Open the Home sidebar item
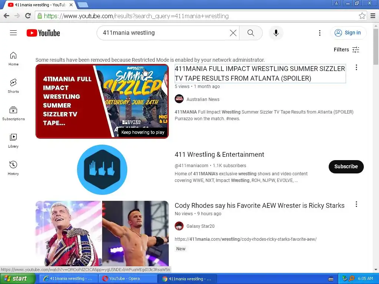379x284 pixels. [x=13, y=59]
